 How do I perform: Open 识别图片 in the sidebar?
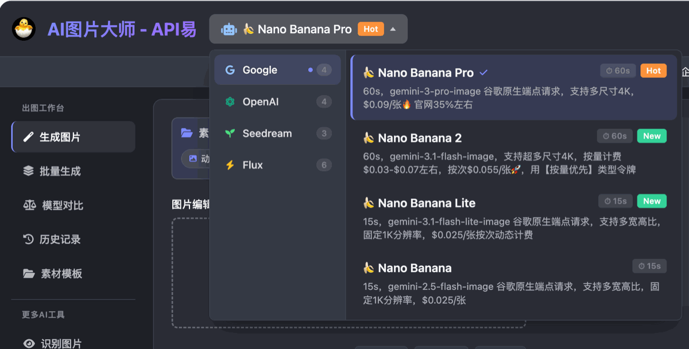[x=73, y=343]
